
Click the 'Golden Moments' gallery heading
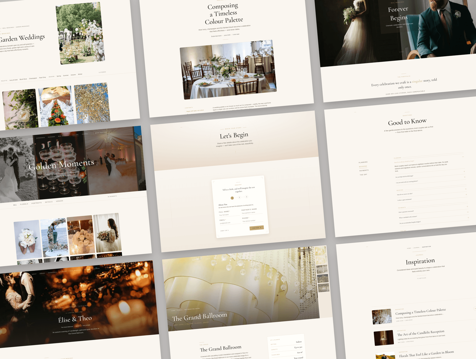tap(61, 164)
